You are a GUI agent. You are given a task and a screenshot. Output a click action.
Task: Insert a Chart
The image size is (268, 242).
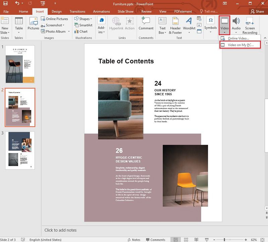coord(83,31)
